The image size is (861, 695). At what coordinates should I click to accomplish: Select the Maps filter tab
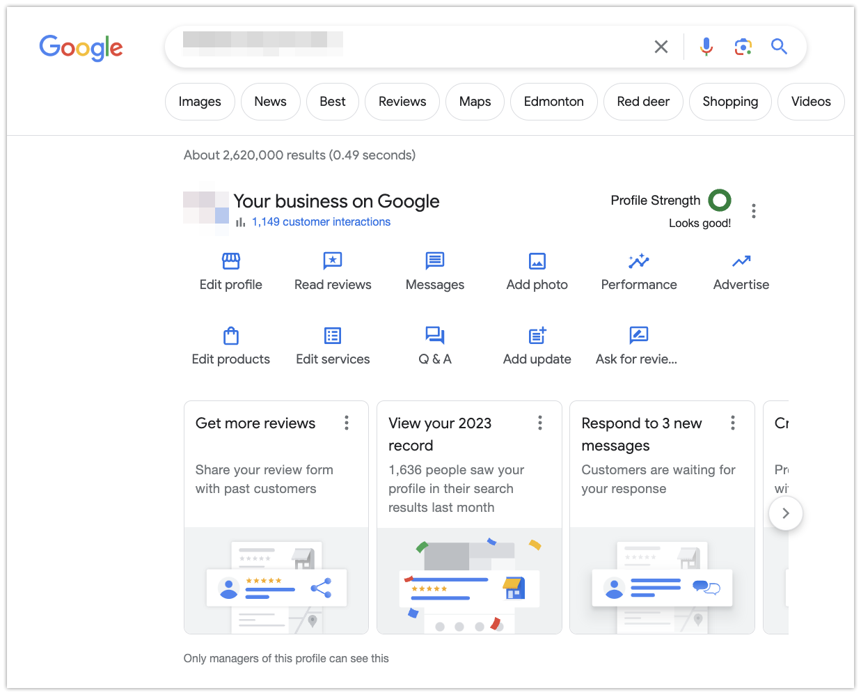click(475, 102)
